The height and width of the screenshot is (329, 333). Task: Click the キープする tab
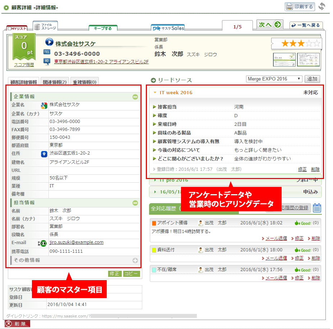pos(103,28)
